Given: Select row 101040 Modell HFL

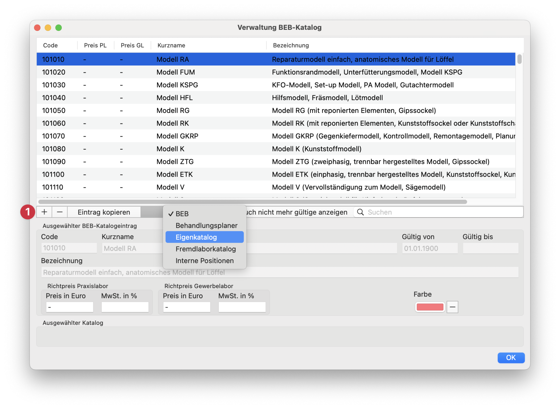Looking at the screenshot, I should 276,98.
